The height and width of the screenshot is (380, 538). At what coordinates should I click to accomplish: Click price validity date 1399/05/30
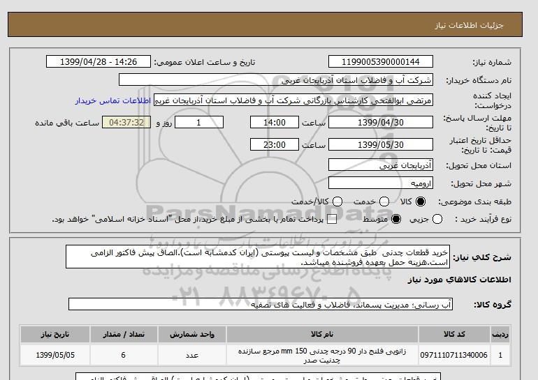tap(381, 144)
